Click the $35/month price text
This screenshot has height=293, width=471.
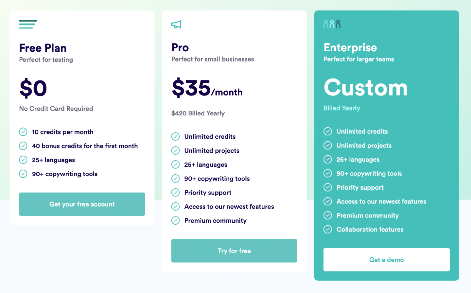pos(207,88)
